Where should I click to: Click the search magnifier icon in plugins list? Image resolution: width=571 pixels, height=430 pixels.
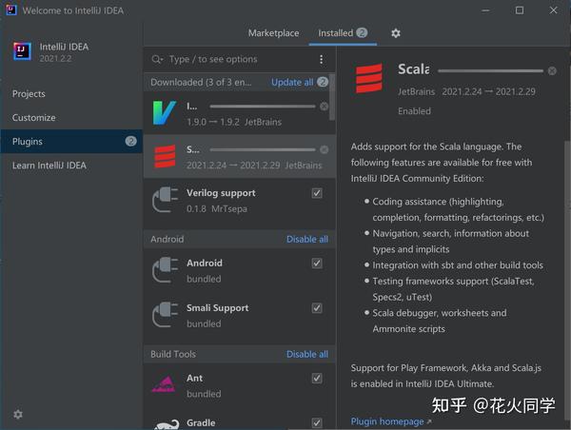point(157,59)
